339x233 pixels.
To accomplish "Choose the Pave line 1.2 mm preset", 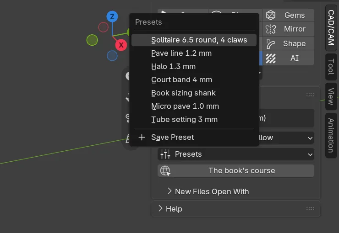I will click(x=194, y=53).
